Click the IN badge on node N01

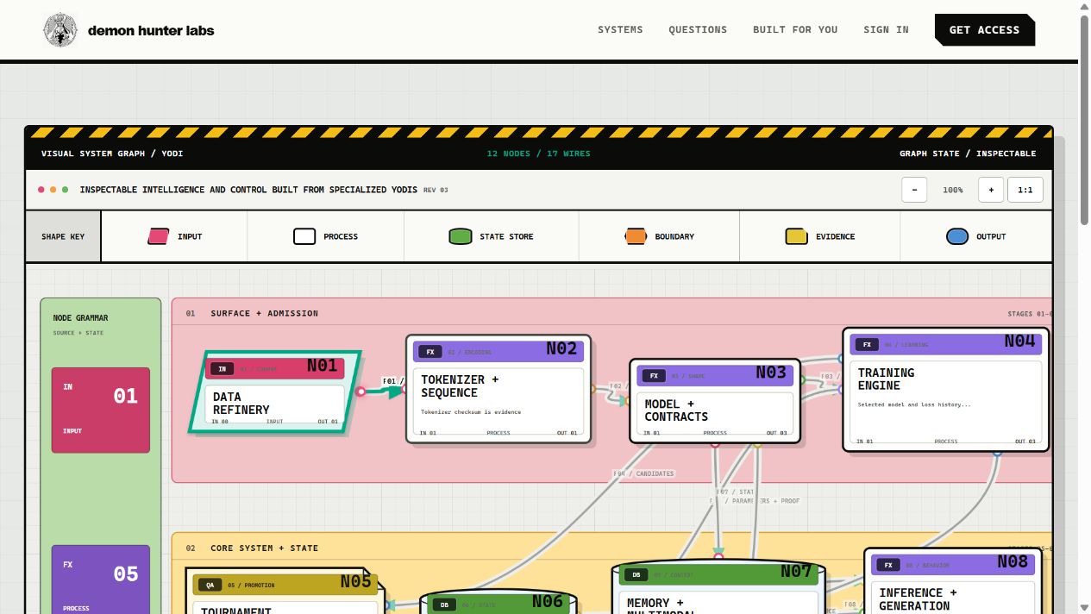click(x=222, y=369)
